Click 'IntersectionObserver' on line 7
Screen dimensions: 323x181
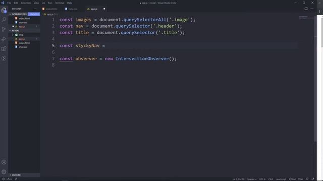142,59
